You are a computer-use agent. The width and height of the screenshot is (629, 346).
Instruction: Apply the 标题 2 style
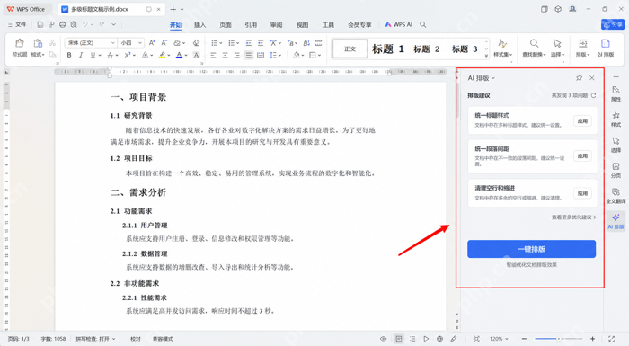(x=427, y=49)
